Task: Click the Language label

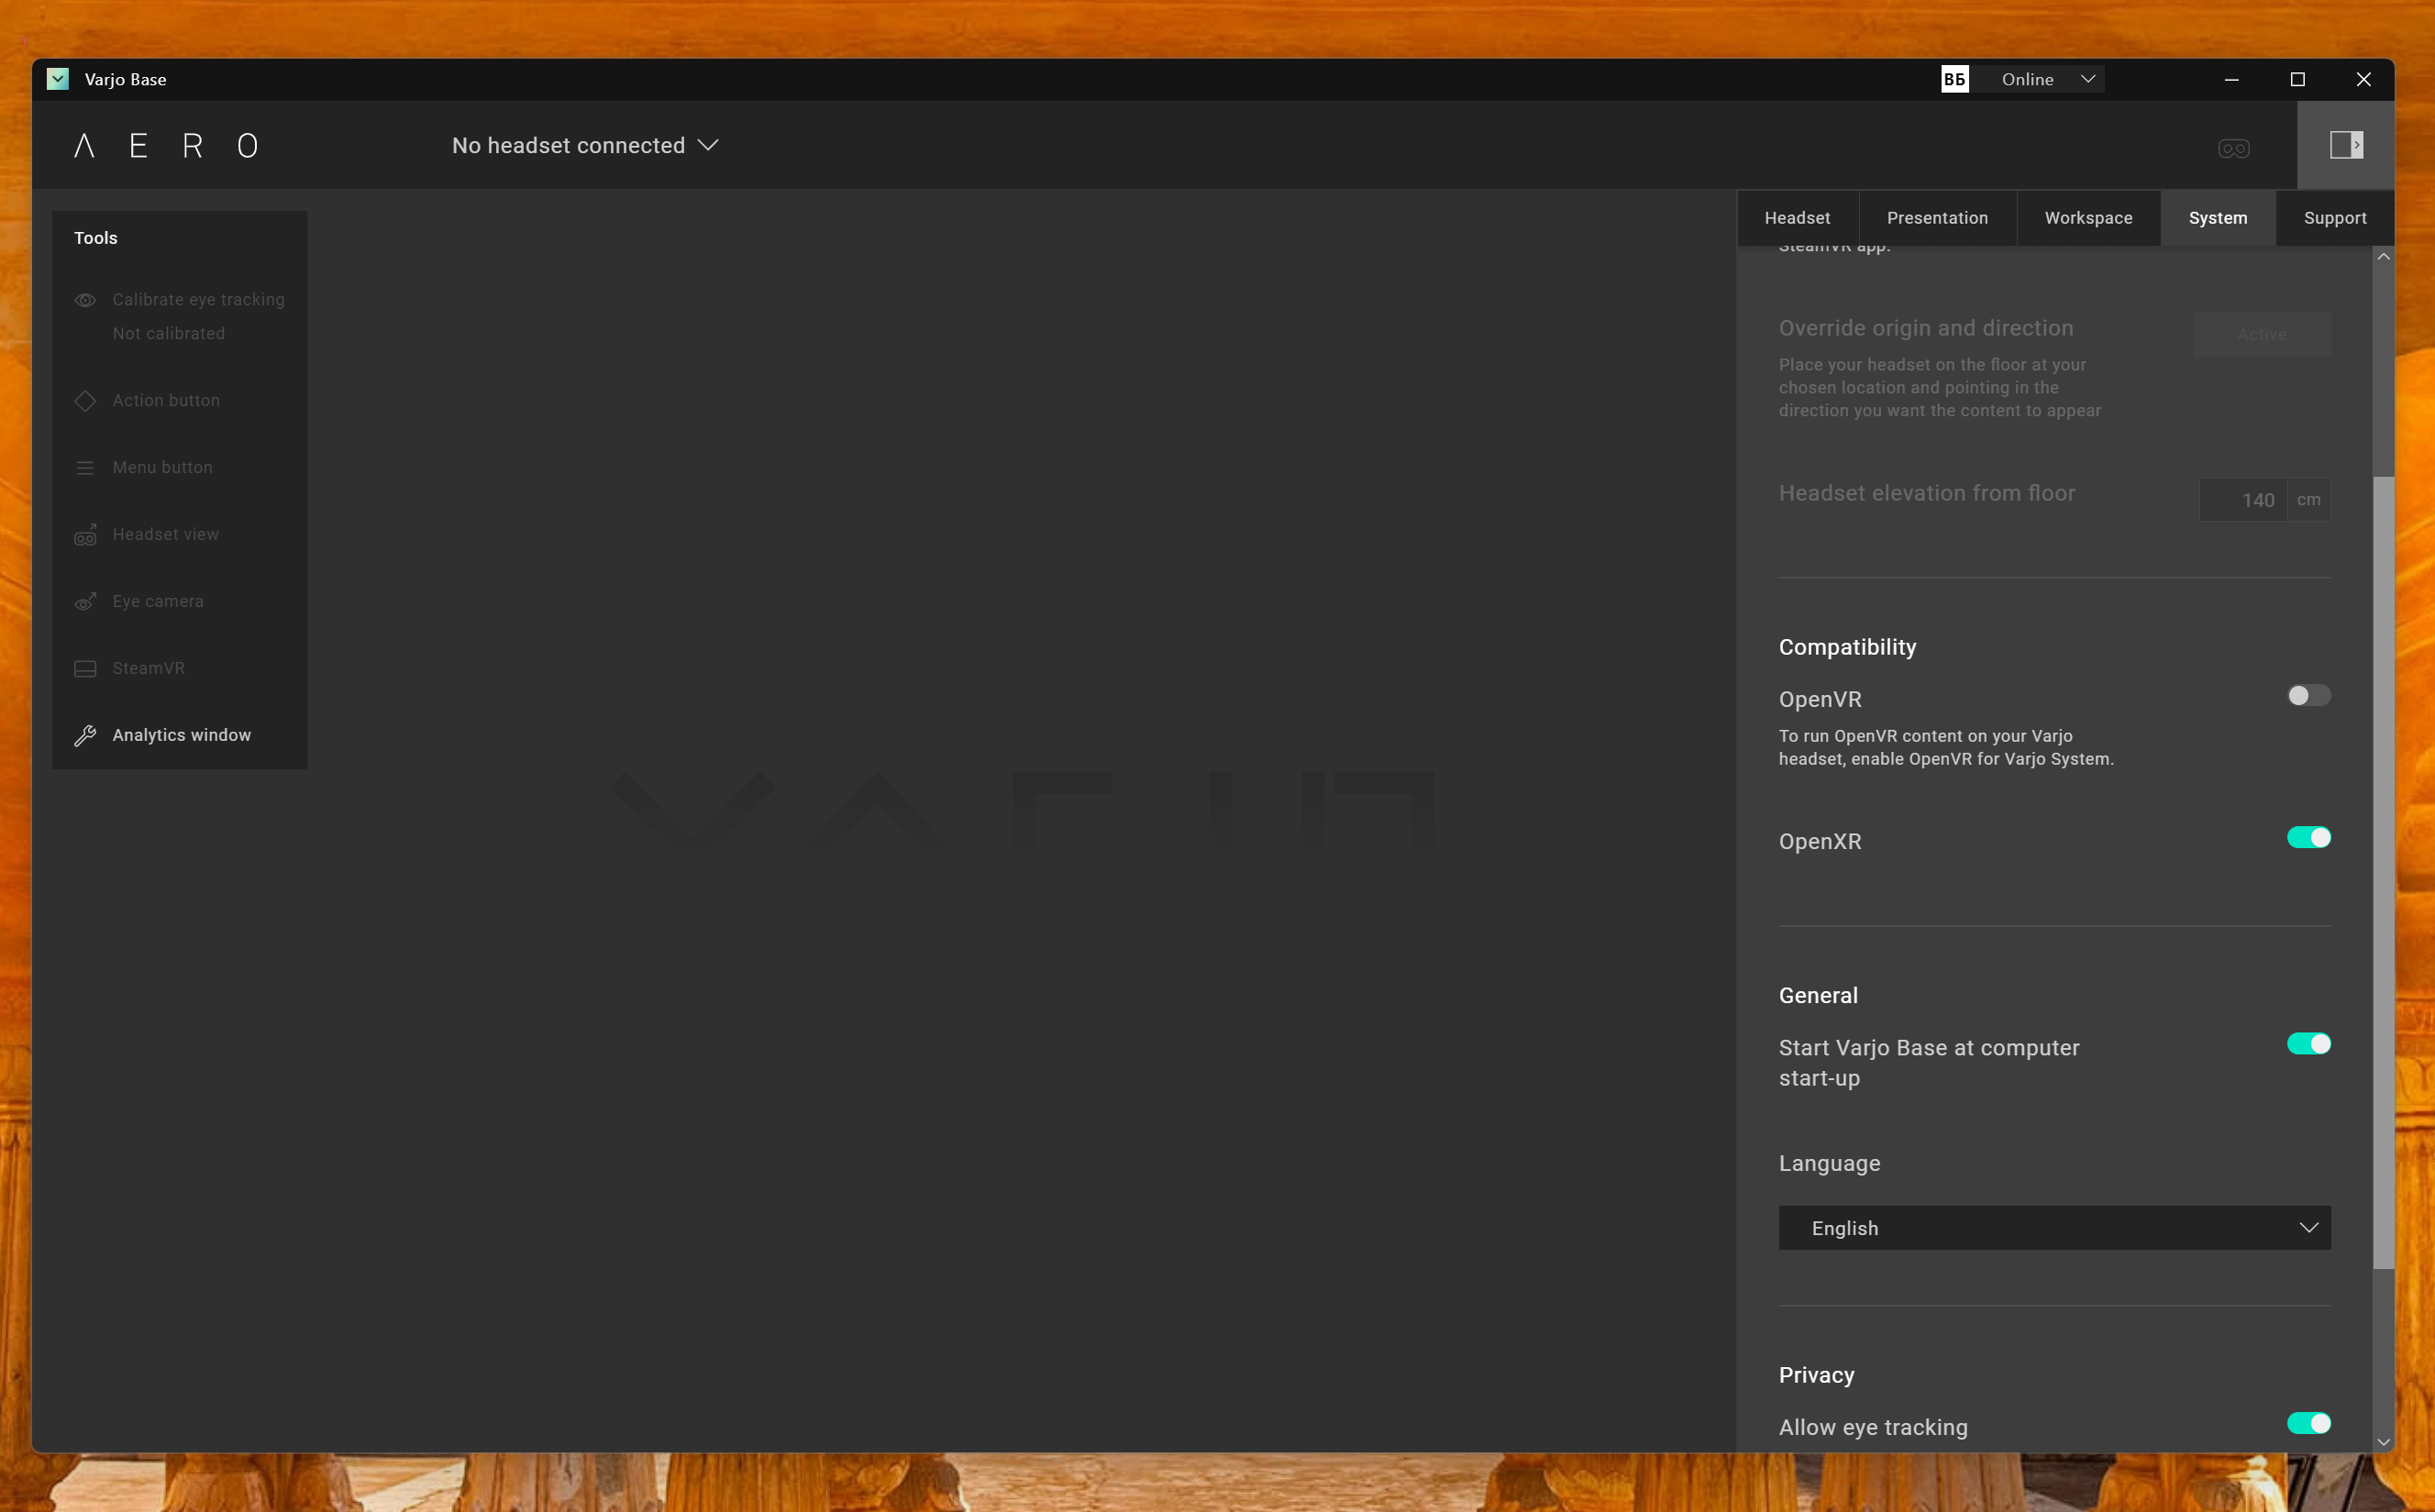Action: point(1829,1163)
